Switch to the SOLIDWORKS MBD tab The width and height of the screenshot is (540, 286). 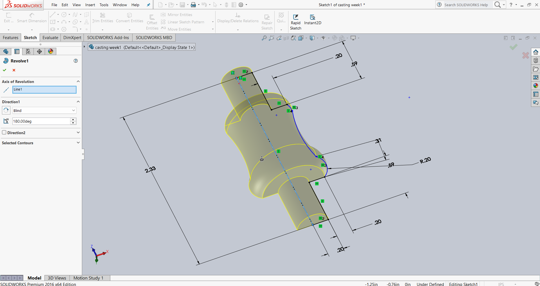pyautogui.click(x=154, y=38)
